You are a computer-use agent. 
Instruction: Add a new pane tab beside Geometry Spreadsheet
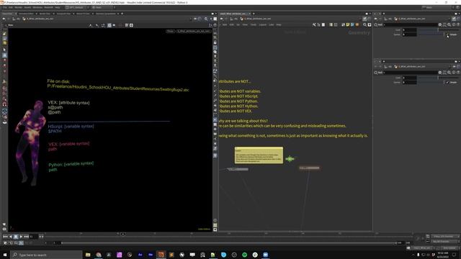click(x=122, y=14)
